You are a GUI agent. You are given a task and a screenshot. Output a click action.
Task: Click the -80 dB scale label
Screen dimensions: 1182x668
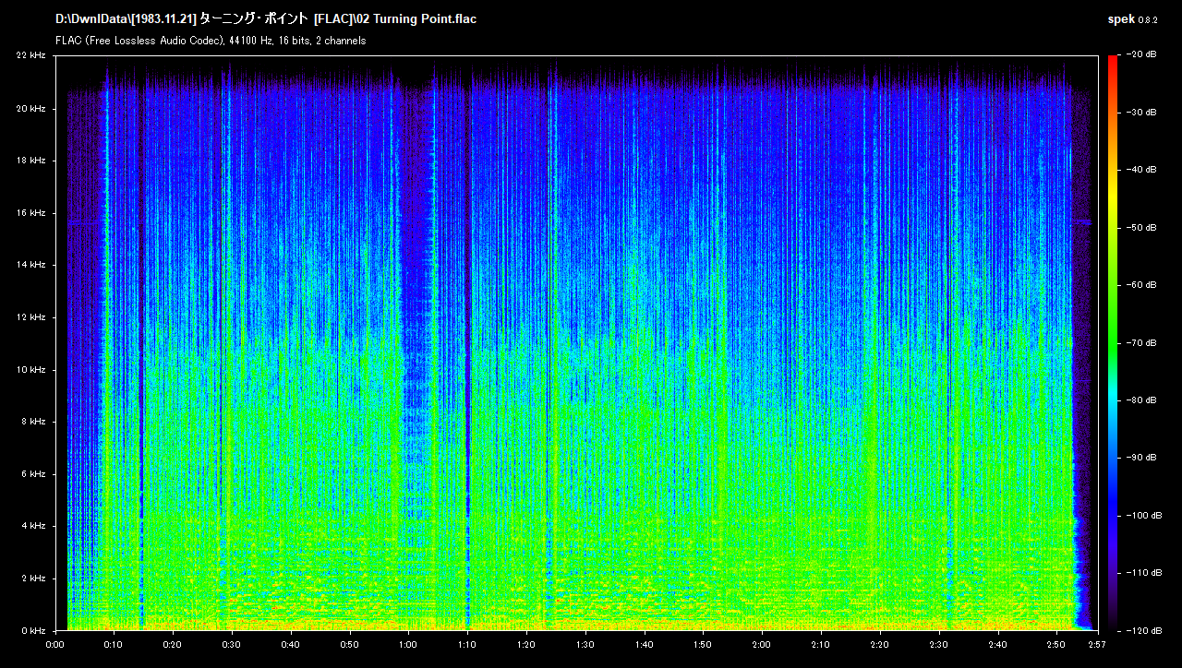tap(1141, 400)
